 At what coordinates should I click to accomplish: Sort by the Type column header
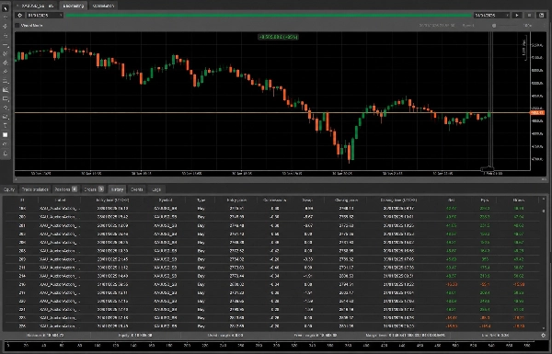coord(201,200)
